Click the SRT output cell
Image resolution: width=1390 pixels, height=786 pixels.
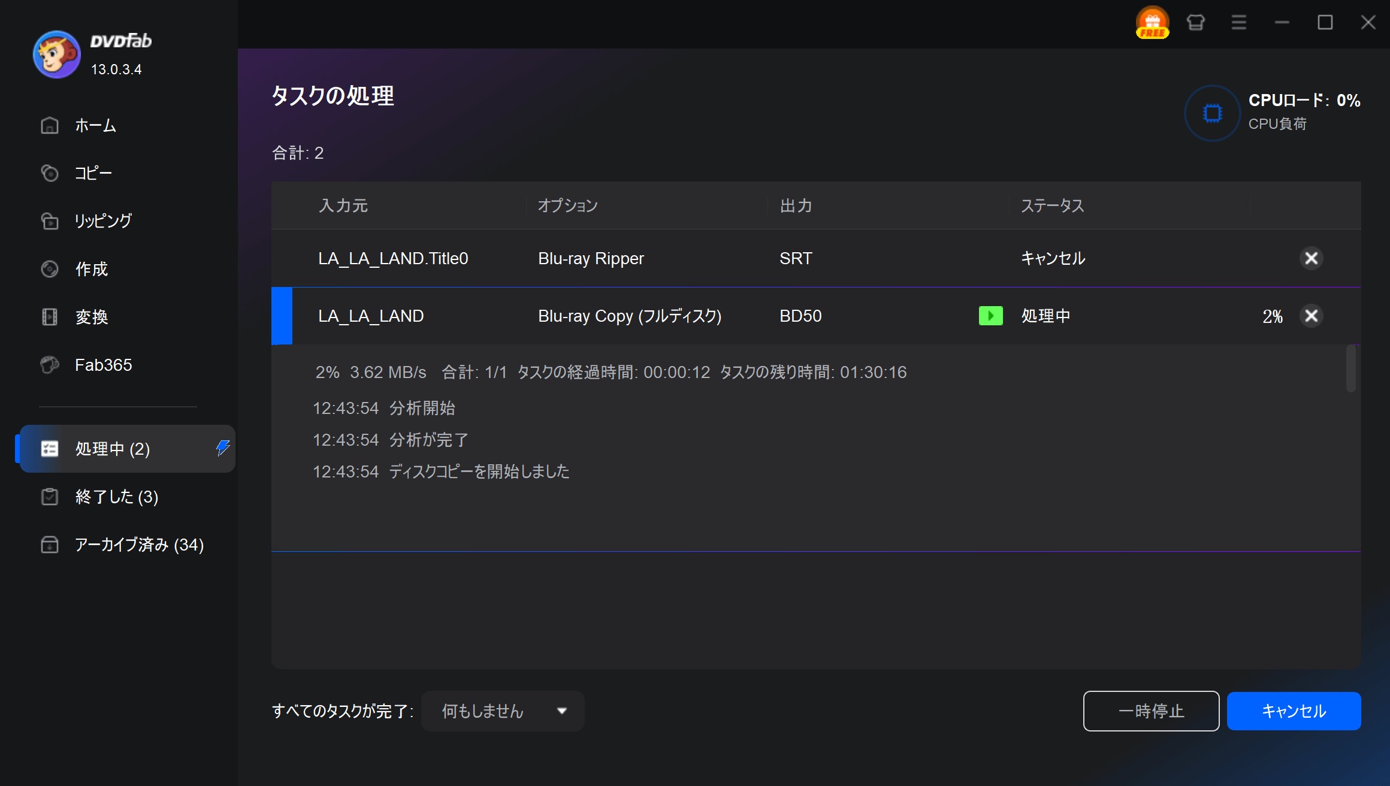click(796, 258)
